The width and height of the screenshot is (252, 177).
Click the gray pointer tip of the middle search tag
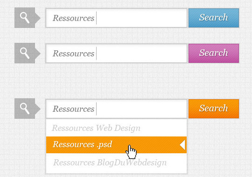click(x=38, y=53)
